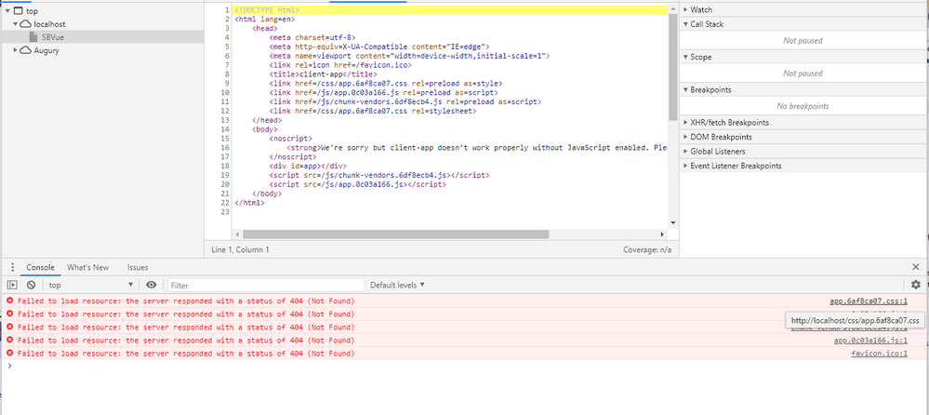Open favicon.ico:1 source link
This screenshot has width=929, height=415.
click(x=879, y=354)
